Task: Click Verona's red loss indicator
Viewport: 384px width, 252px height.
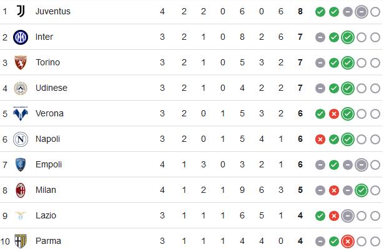Action: tap(334, 114)
